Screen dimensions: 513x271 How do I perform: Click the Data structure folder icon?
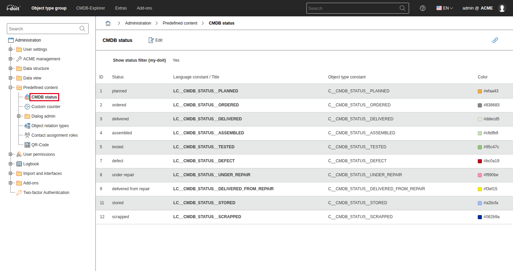pos(19,69)
